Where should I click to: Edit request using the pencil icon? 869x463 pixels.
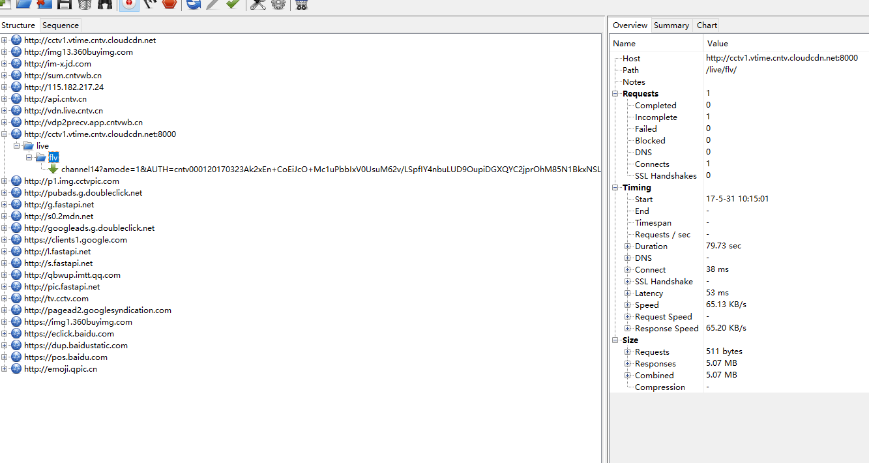pos(213,4)
